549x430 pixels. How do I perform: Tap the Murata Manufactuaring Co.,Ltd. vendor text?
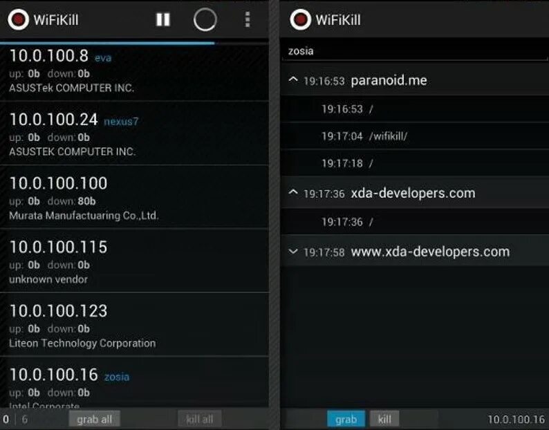84,216
